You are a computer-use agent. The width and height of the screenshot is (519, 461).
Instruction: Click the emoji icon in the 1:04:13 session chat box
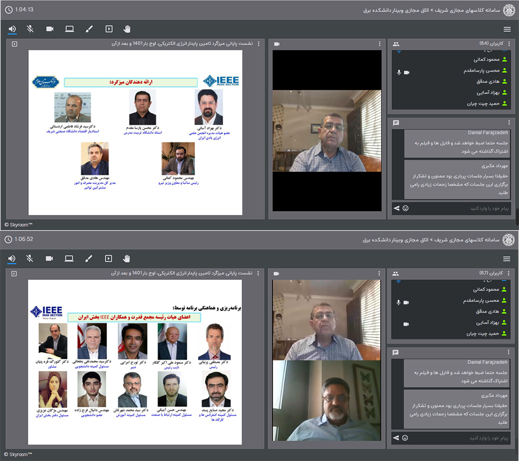tap(405, 208)
